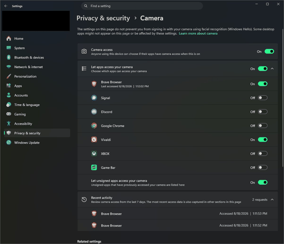This screenshot has width=284, height=244.
Task: Disable Let apps access your camera toggle
Action: click(263, 69)
